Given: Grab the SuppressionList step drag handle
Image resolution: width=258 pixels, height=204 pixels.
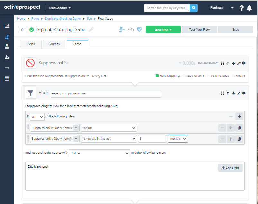Looking at the screenshot, I should 222,63.
